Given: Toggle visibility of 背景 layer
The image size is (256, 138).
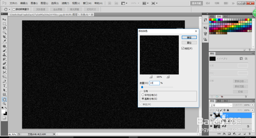Looking at the screenshot, I should tap(211, 126).
